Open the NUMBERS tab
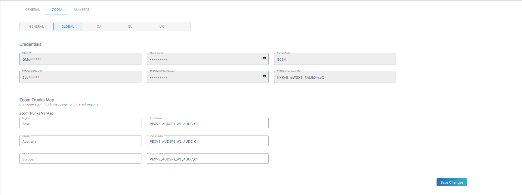Viewport: 522px width, 195px height. tap(82, 10)
